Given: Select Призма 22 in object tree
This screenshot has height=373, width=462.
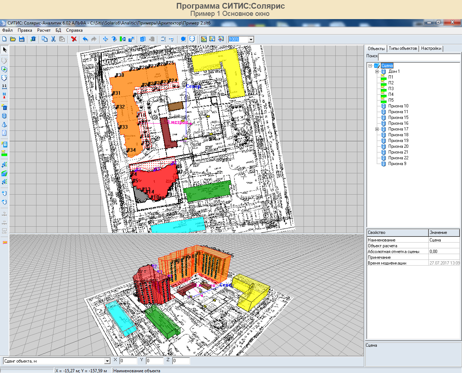Looking at the screenshot, I should (x=398, y=158).
